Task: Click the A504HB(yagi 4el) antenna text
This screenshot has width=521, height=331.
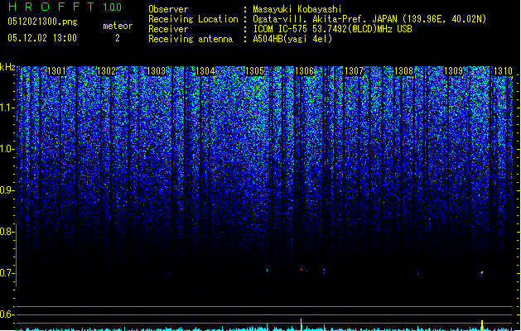Action: [292, 39]
